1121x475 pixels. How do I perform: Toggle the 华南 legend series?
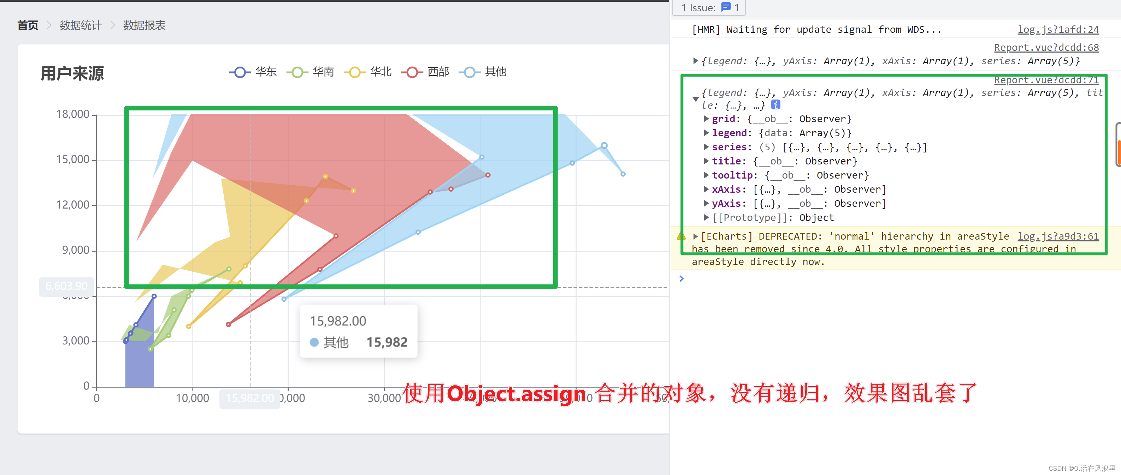310,72
